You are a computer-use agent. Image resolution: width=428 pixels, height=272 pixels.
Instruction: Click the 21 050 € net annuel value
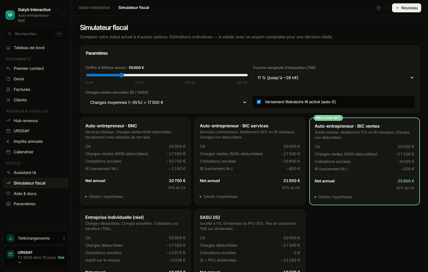point(292,181)
